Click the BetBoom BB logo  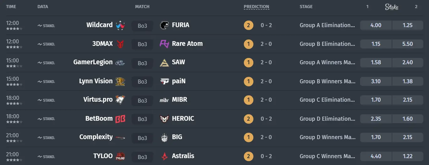pyautogui.click(x=120, y=119)
